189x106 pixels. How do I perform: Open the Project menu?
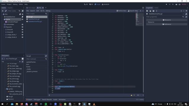9,4
